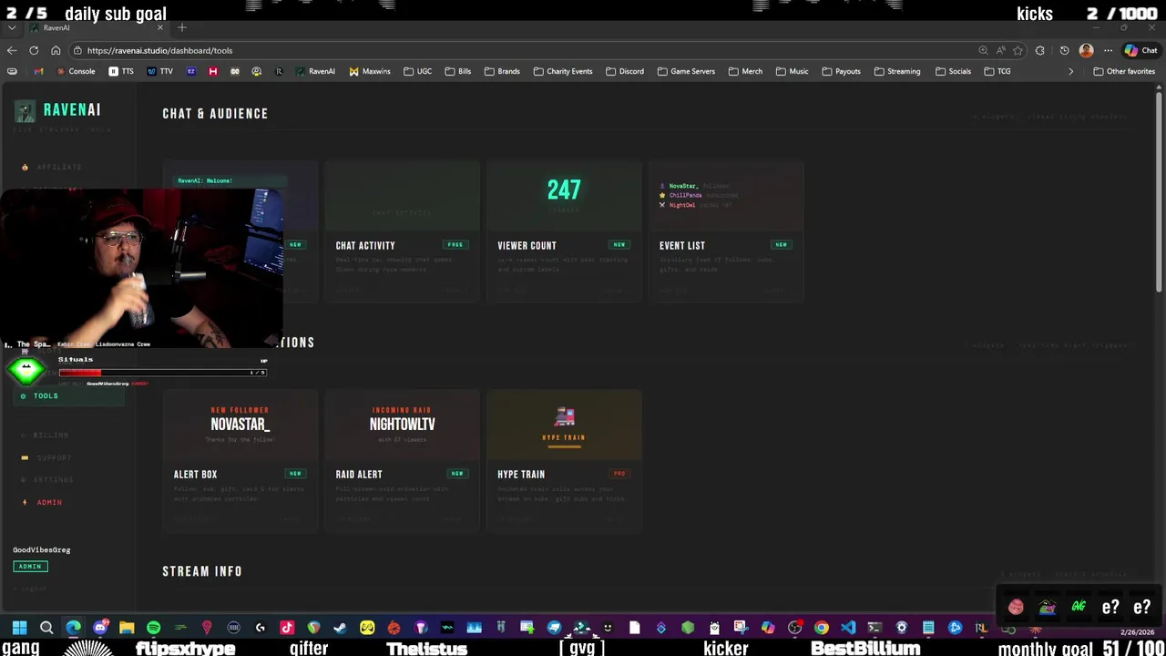Click the NOVASTAR_ new follower preview
Image resolution: width=1166 pixels, height=656 pixels.
pos(240,424)
